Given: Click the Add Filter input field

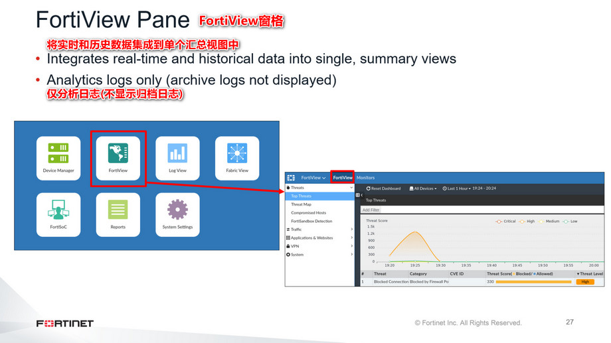Looking at the screenshot, I should (482, 210).
